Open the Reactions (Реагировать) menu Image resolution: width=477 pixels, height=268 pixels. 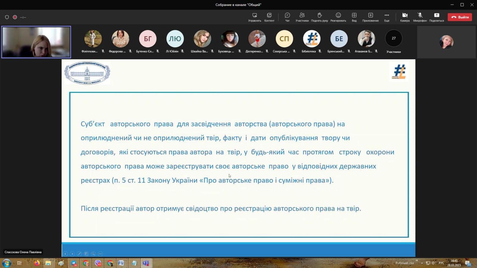pos(338,17)
